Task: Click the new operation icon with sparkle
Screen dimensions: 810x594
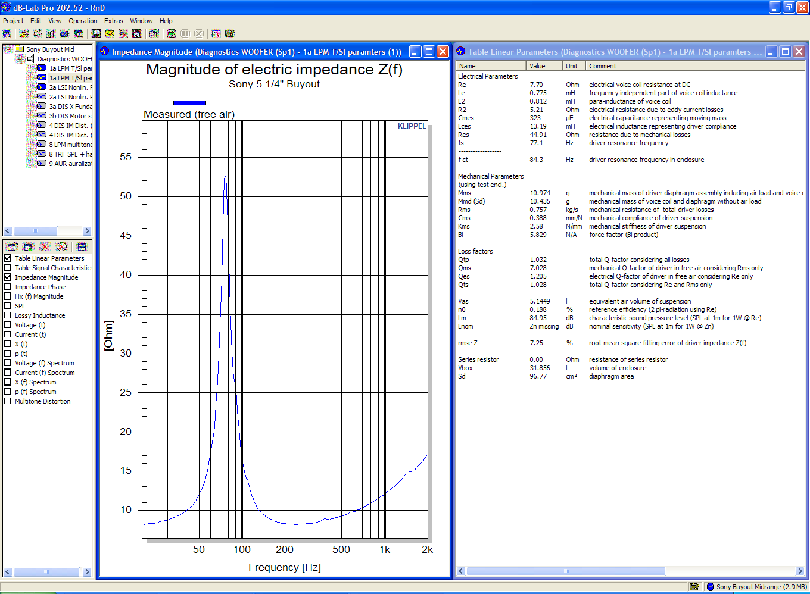Action: (65, 34)
